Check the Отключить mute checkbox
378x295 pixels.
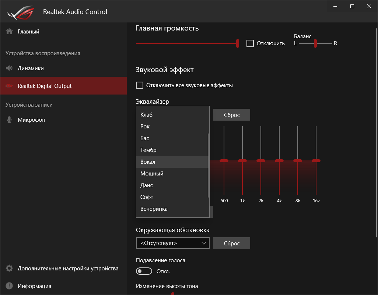tap(250, 43)
